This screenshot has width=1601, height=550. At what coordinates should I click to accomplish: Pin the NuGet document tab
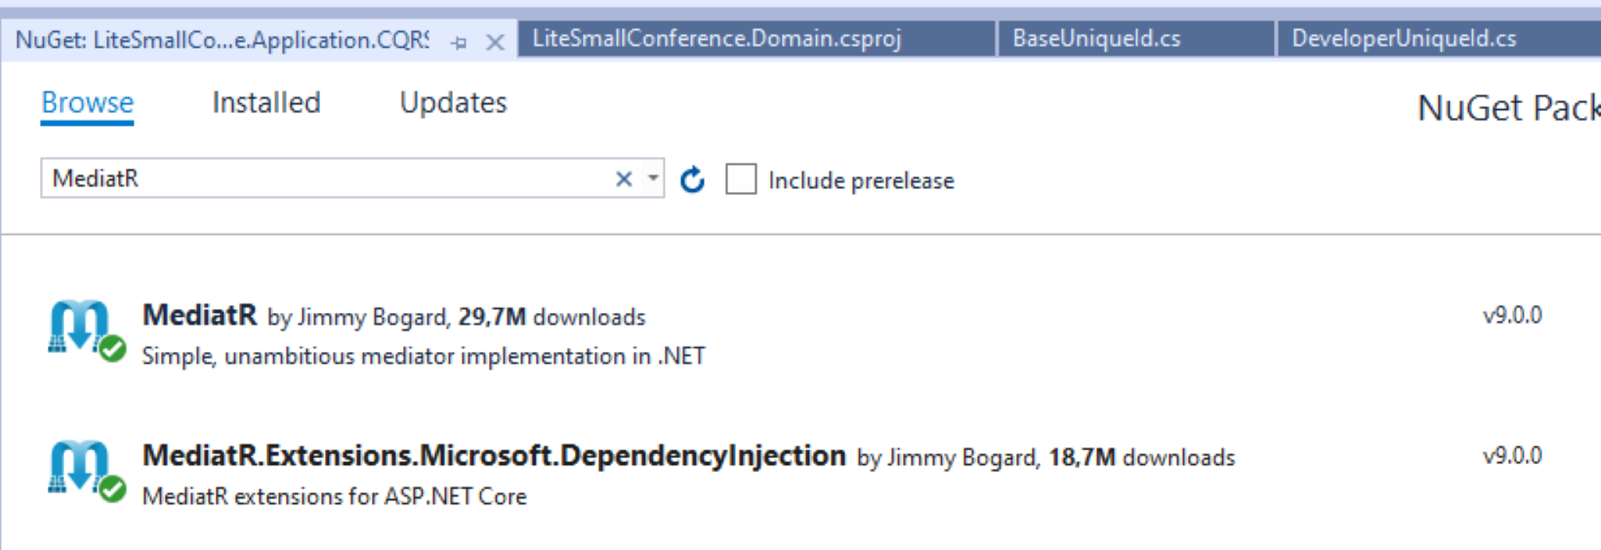[459, 42]
